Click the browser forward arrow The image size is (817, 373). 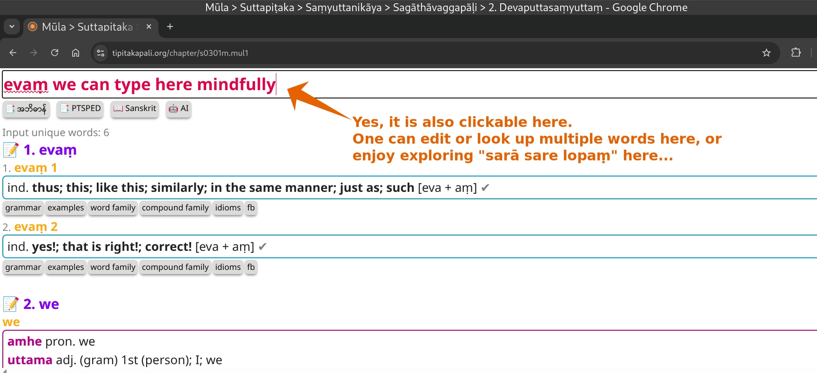[x=33, y=53]
